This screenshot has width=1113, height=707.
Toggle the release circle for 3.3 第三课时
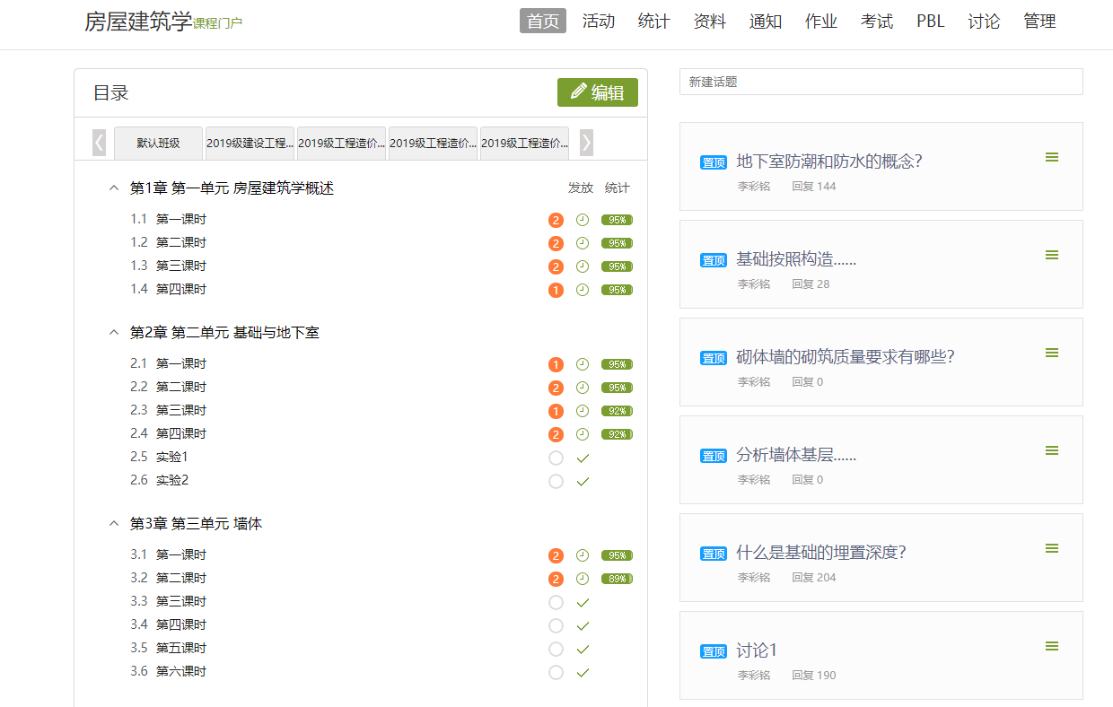coord(556,602)
